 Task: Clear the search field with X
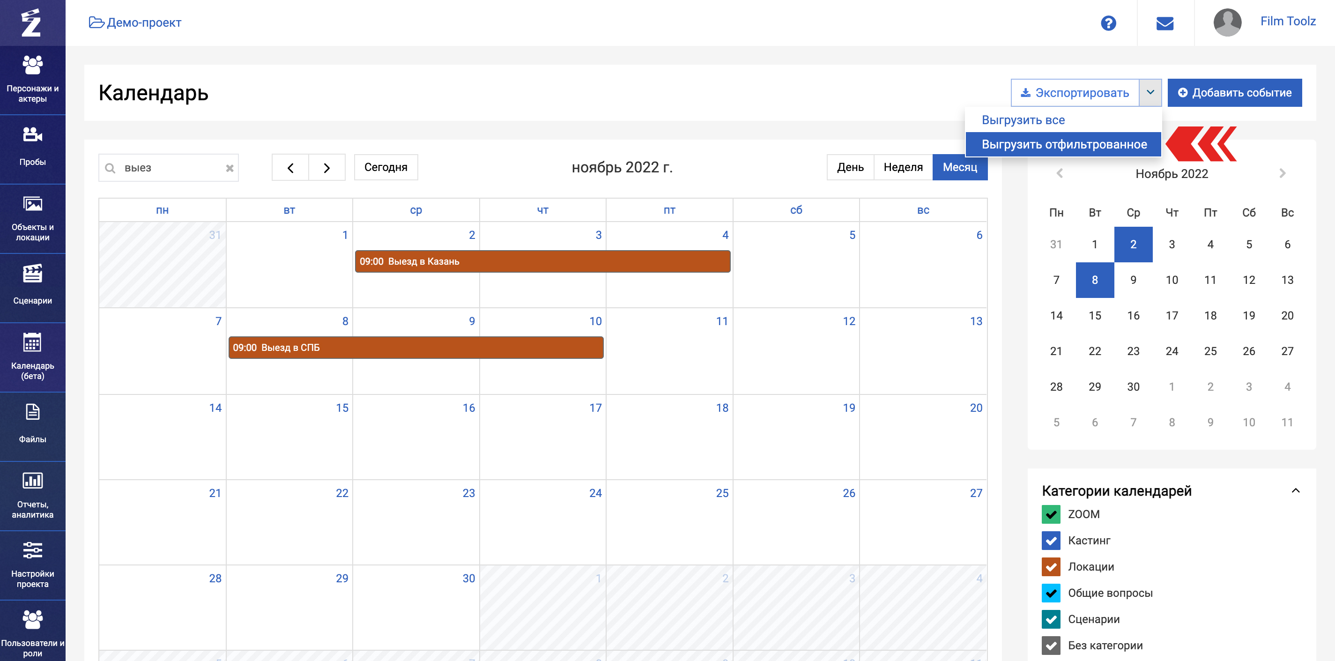tap(230, 168)
